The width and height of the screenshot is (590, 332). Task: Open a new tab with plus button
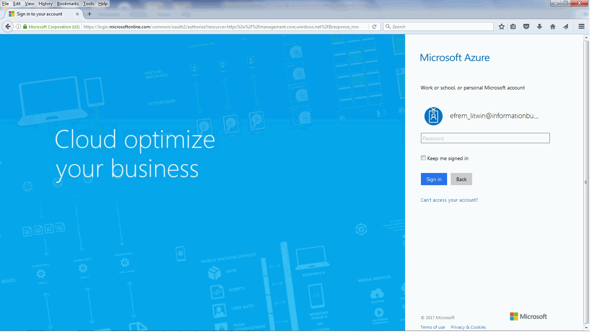click(89, 14)
